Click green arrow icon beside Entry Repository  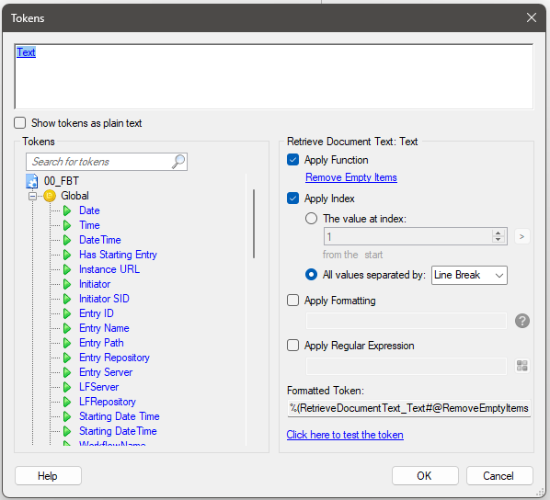(67, 358)
